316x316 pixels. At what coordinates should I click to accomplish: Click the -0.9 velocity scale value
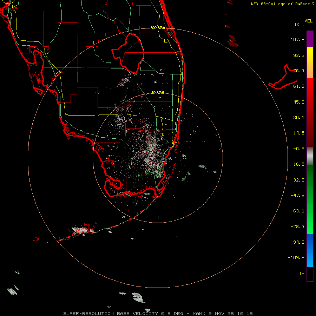(299, 149)
